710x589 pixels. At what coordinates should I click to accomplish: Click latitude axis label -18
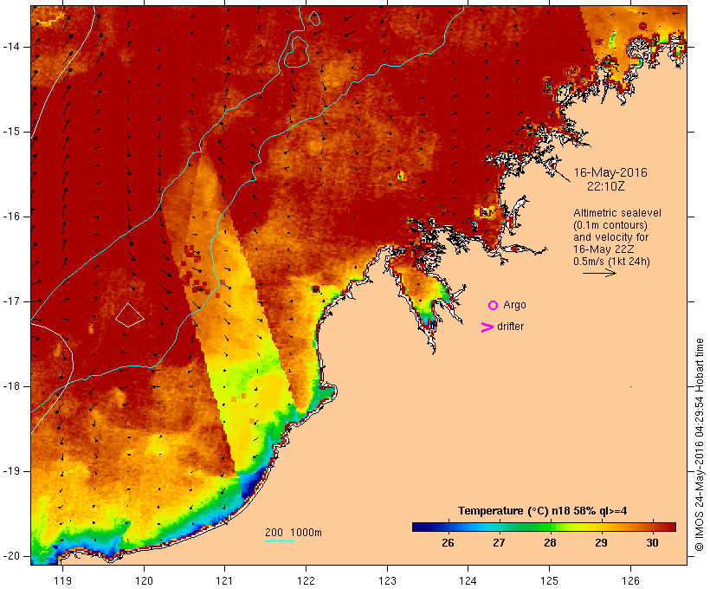coord(11,386)
